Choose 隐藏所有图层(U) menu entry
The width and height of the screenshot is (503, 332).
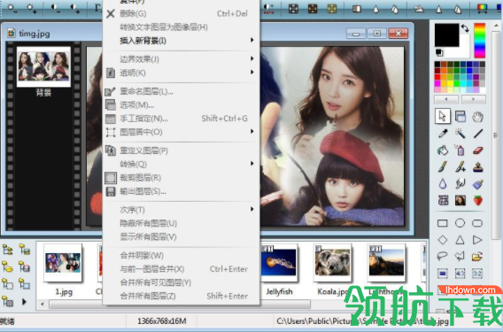click(x=181, y=223)
